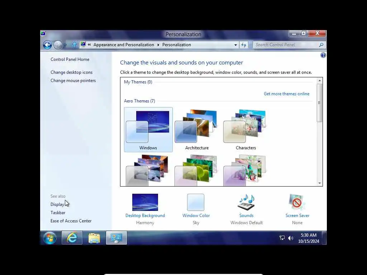Click the network tray icon

tap(282, 238)
